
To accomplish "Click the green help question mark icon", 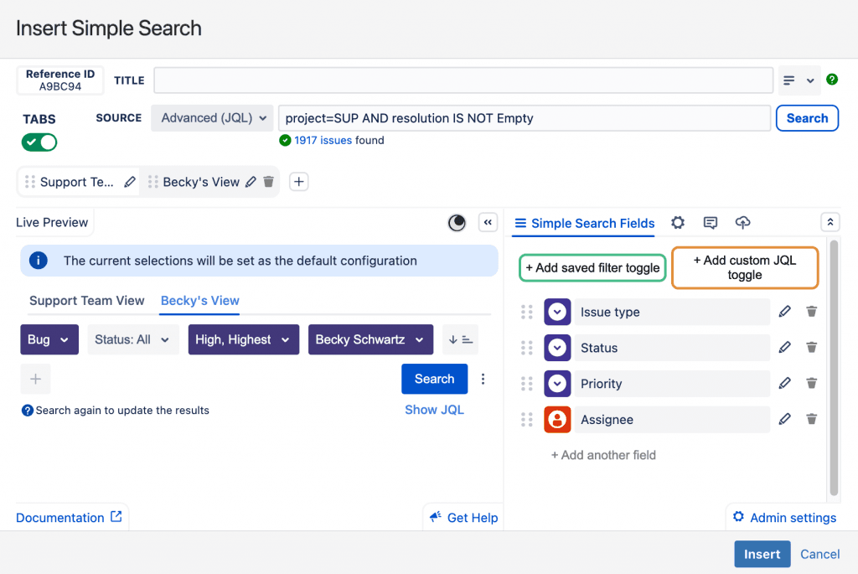I will tap(831, 80).
